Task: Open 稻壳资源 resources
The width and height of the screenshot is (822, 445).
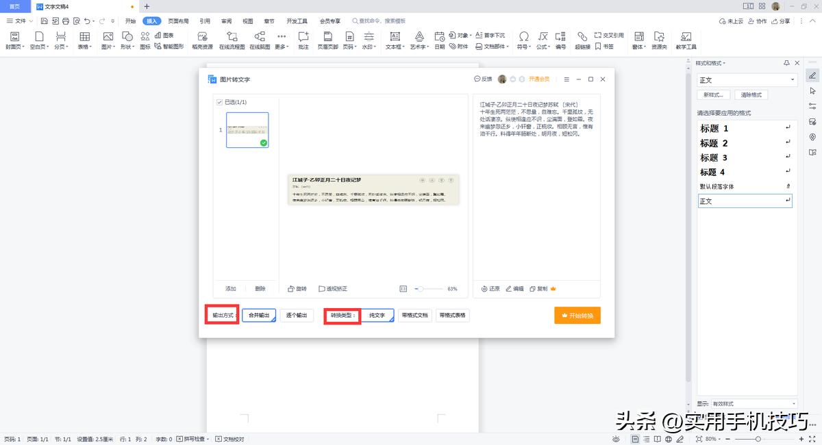Action: pyautogui.click(x=202, y=40)
